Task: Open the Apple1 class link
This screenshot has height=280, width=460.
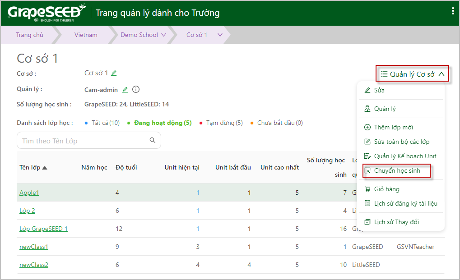Action: pos(29,193)
